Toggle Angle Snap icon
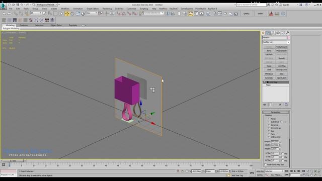322x181 pixels. click(124, 14)
